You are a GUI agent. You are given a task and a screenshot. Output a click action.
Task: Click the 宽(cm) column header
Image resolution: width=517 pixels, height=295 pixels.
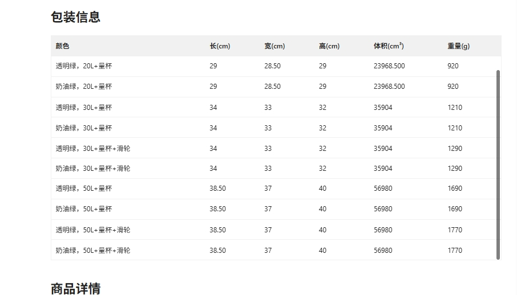coord(274,46)
